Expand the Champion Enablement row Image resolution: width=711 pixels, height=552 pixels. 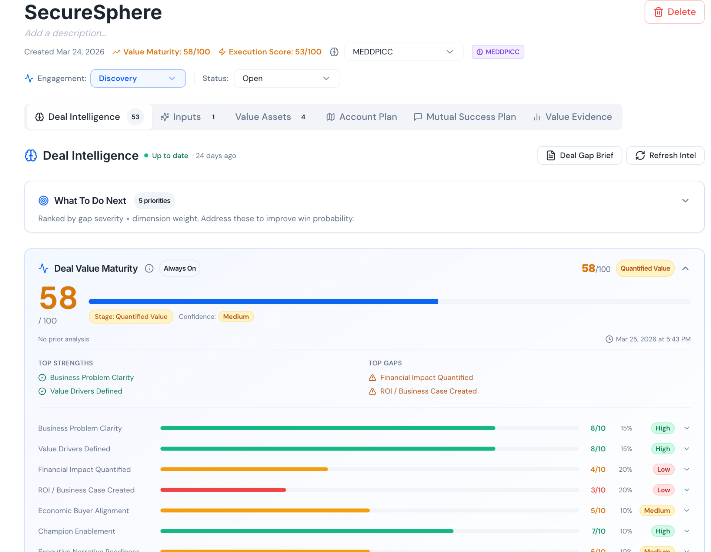pos(687,531)
